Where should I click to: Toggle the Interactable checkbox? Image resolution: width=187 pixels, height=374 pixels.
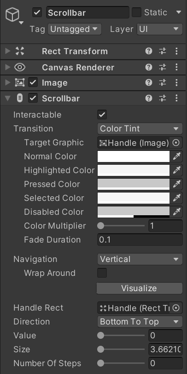pyautogui.click(x=102, y=115)
